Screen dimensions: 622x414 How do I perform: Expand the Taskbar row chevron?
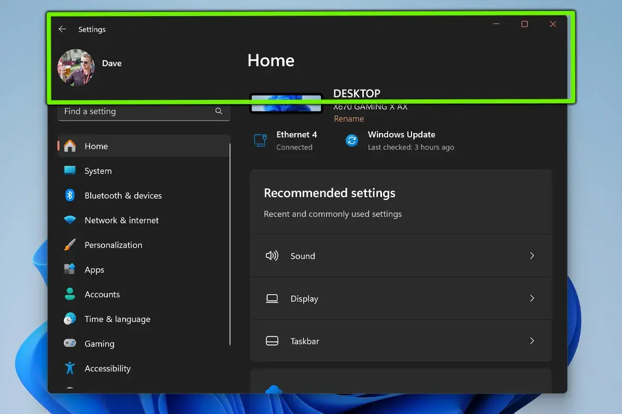(532, 341)
